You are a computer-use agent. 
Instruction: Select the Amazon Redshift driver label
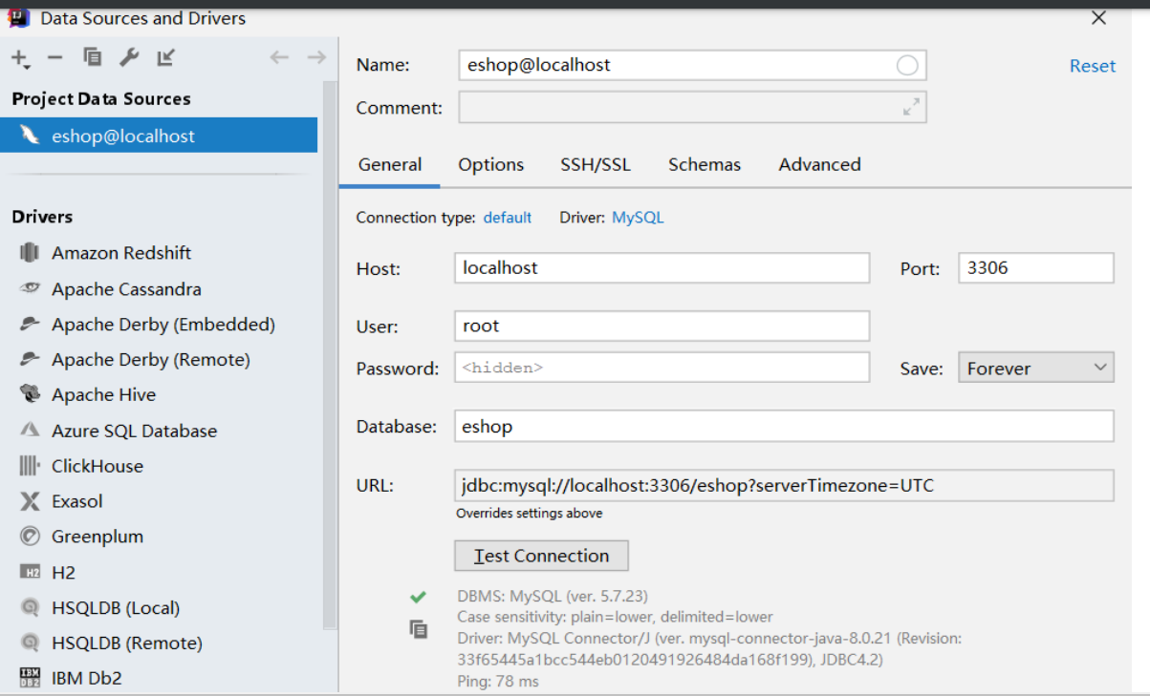(121, 253)
